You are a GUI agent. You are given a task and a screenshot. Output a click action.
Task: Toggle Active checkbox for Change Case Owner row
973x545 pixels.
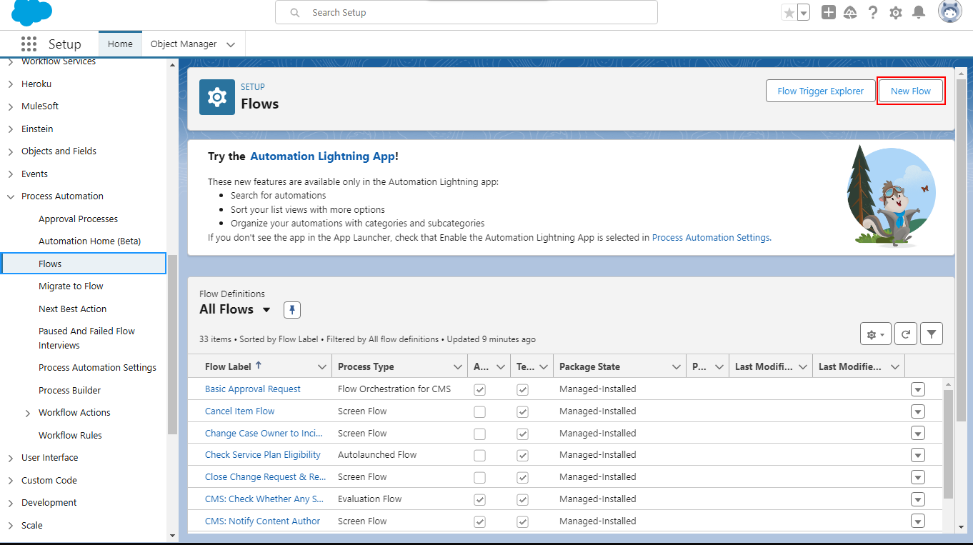coord(480,434)
